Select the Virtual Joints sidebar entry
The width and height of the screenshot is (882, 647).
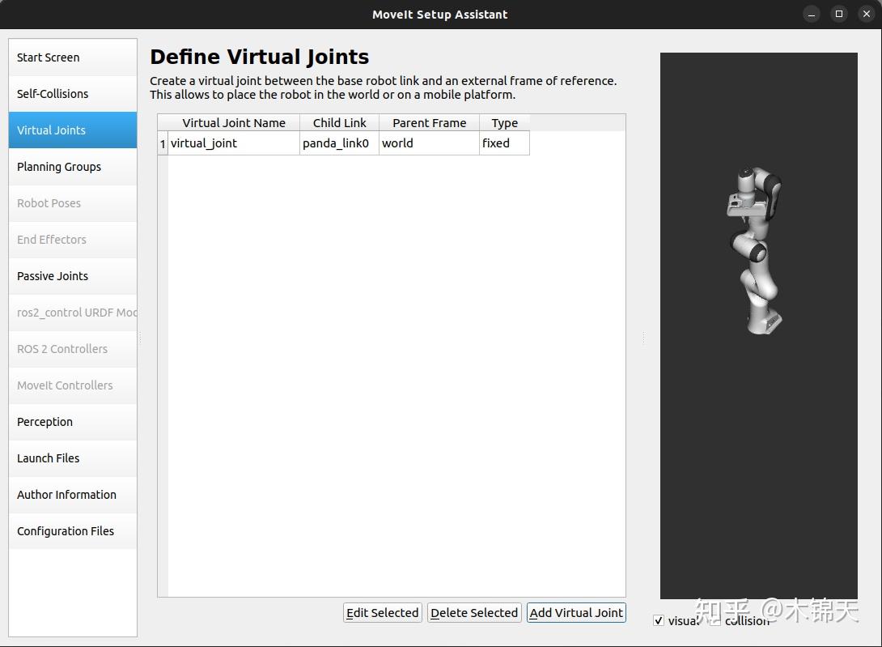point(50,130)
